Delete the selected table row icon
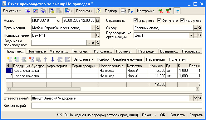Image resolution: width=206 pixels, height=120 pixels. [x=31, y=59]
